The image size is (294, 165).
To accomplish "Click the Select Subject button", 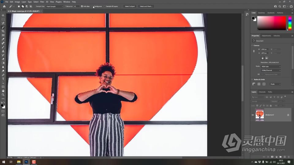I will 130,6.
